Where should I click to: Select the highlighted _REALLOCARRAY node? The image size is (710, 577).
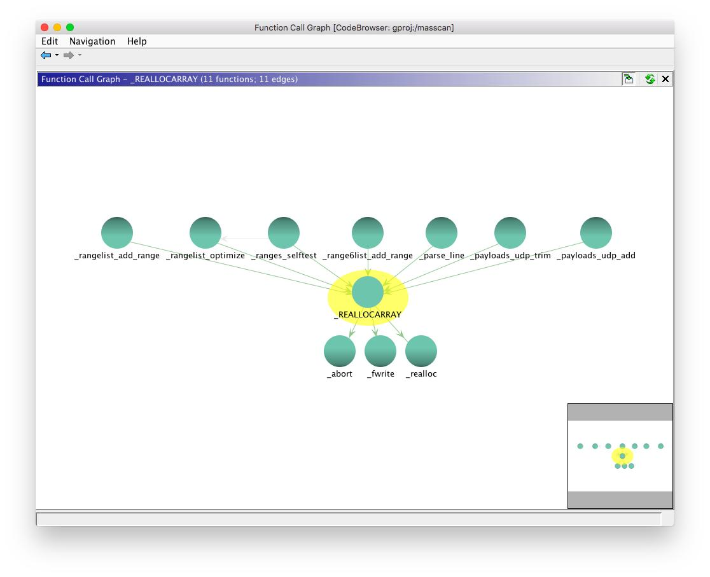click(x=367, y=292)
